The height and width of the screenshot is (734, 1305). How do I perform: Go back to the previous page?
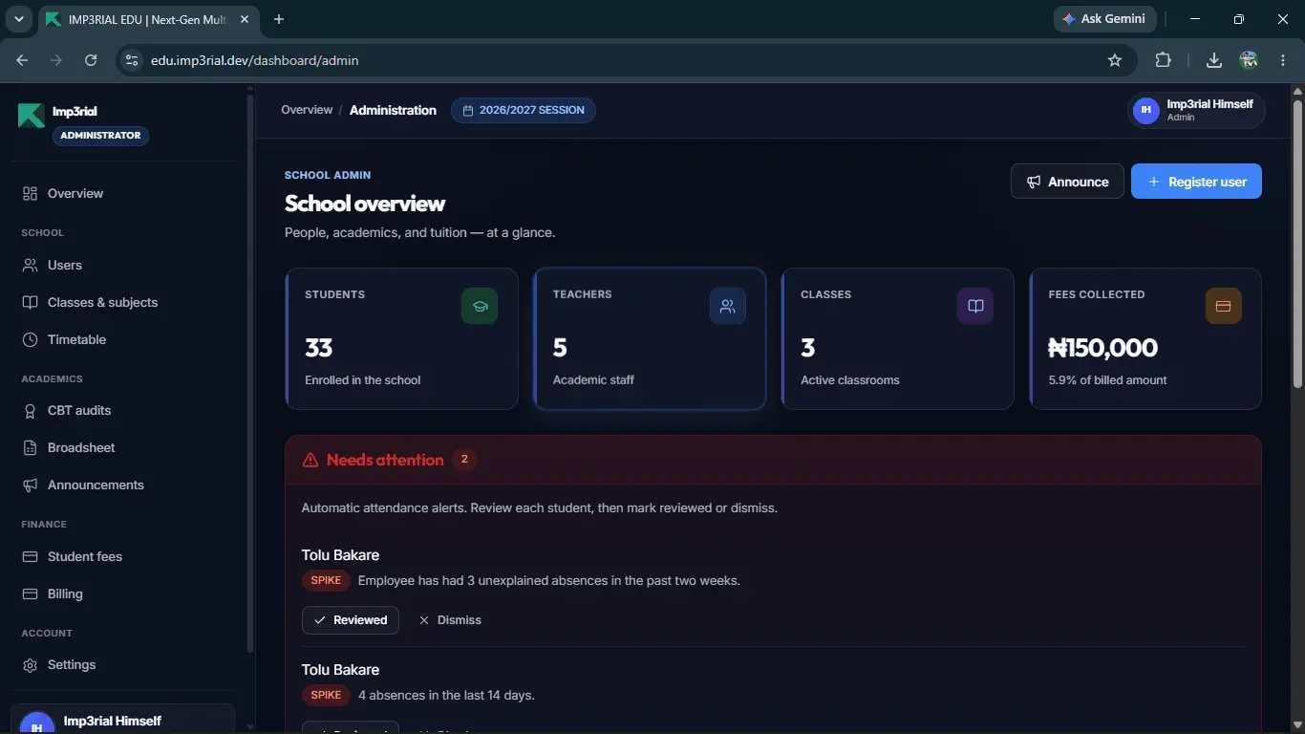22,60
